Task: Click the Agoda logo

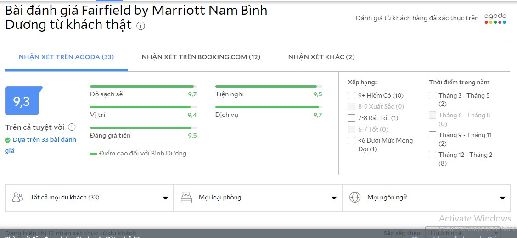Action: point(495,18)
